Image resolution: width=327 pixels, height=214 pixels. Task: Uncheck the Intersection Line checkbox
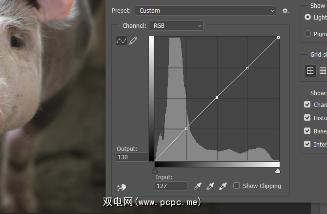click(x=307, y=144)
